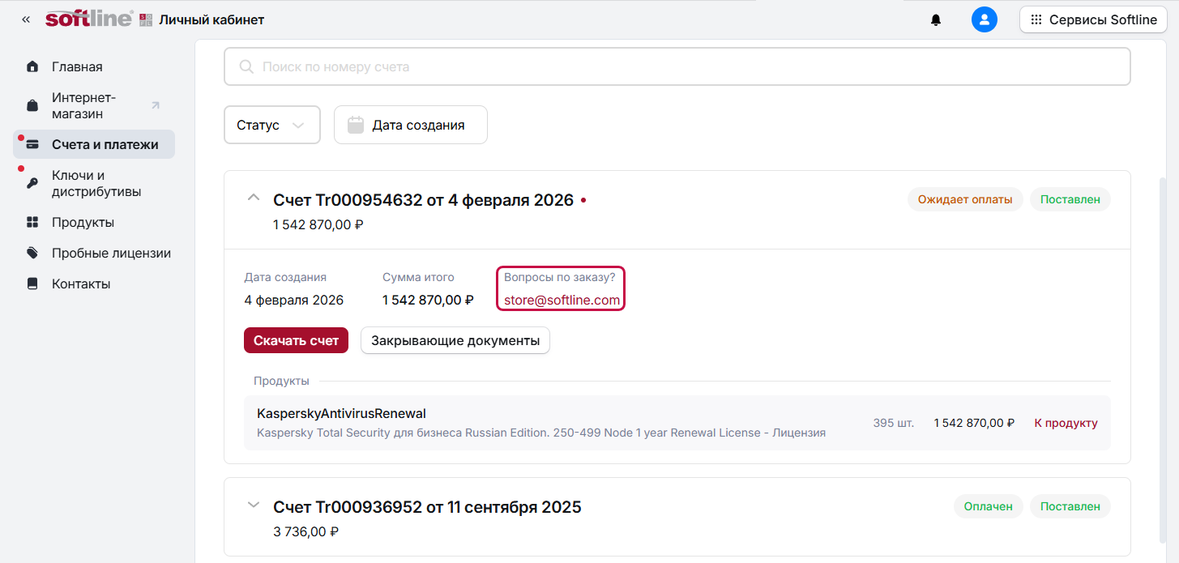This screenshot has height=563, width=1179.
Task: Go to Продукты in the sidebar
Action: coord(83,222)
